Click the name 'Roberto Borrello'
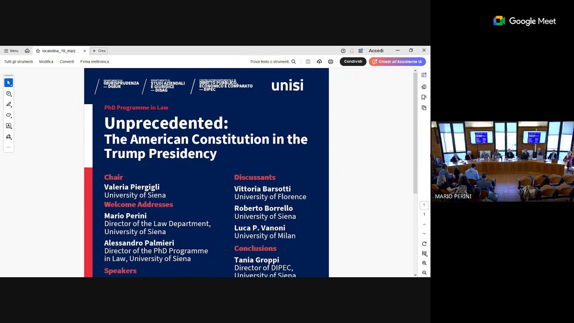This screenshot has width=574, height=323. pos(264,208)
